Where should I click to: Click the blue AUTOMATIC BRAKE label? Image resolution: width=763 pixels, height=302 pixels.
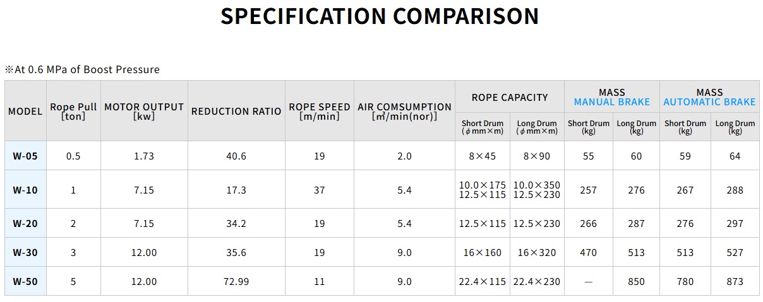pyautogui.click(x=709, y=102)
